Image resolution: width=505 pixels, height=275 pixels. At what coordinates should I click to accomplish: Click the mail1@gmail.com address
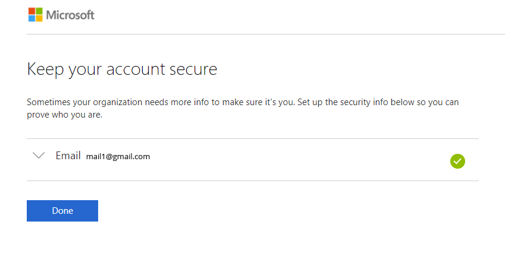[x=118, y=157]
